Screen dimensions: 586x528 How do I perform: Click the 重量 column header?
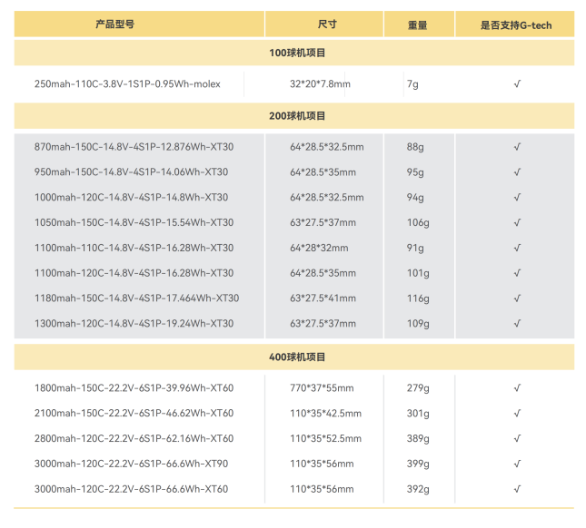(418, 25)
